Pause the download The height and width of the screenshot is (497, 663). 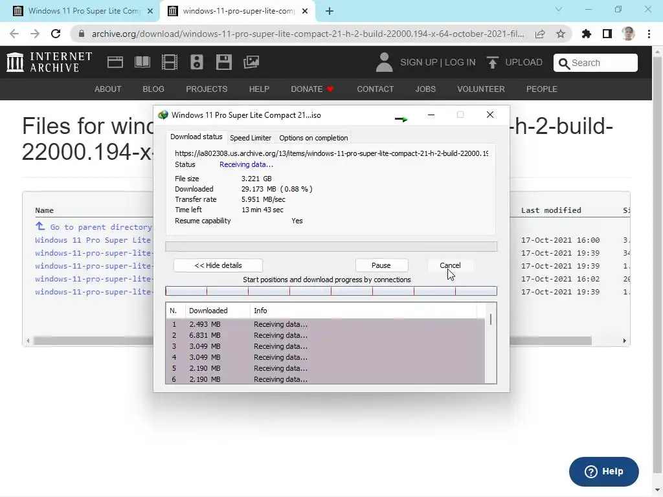pos(381,265)
